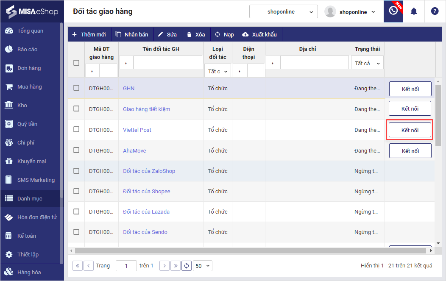Expand the Trạng thái filter dropdown
The image size is (446, 281).
point(367,63)
